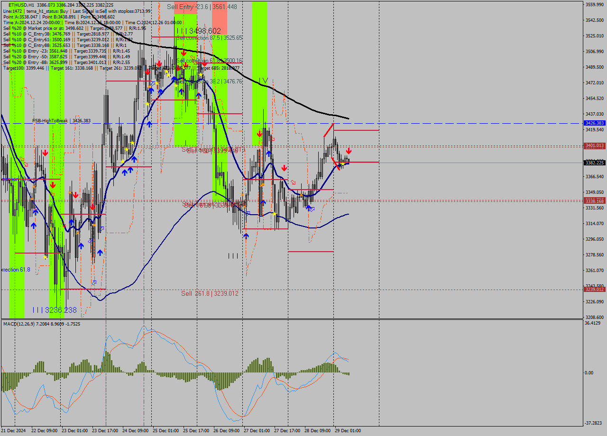The height and width of the screenshot is (436, 607).
Task: Click the blue 3426.383 price tag on axis
Action: (x=594, y=123)
